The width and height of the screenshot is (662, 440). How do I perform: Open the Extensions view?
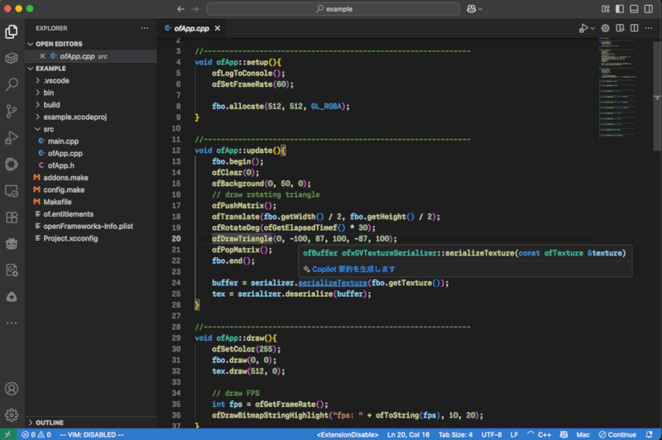point(12,218)
